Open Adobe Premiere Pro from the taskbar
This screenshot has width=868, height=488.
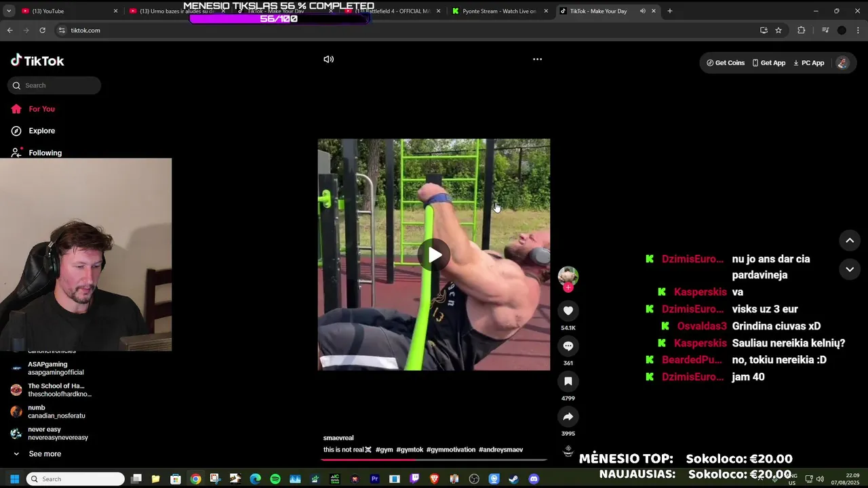pos(374,479)
